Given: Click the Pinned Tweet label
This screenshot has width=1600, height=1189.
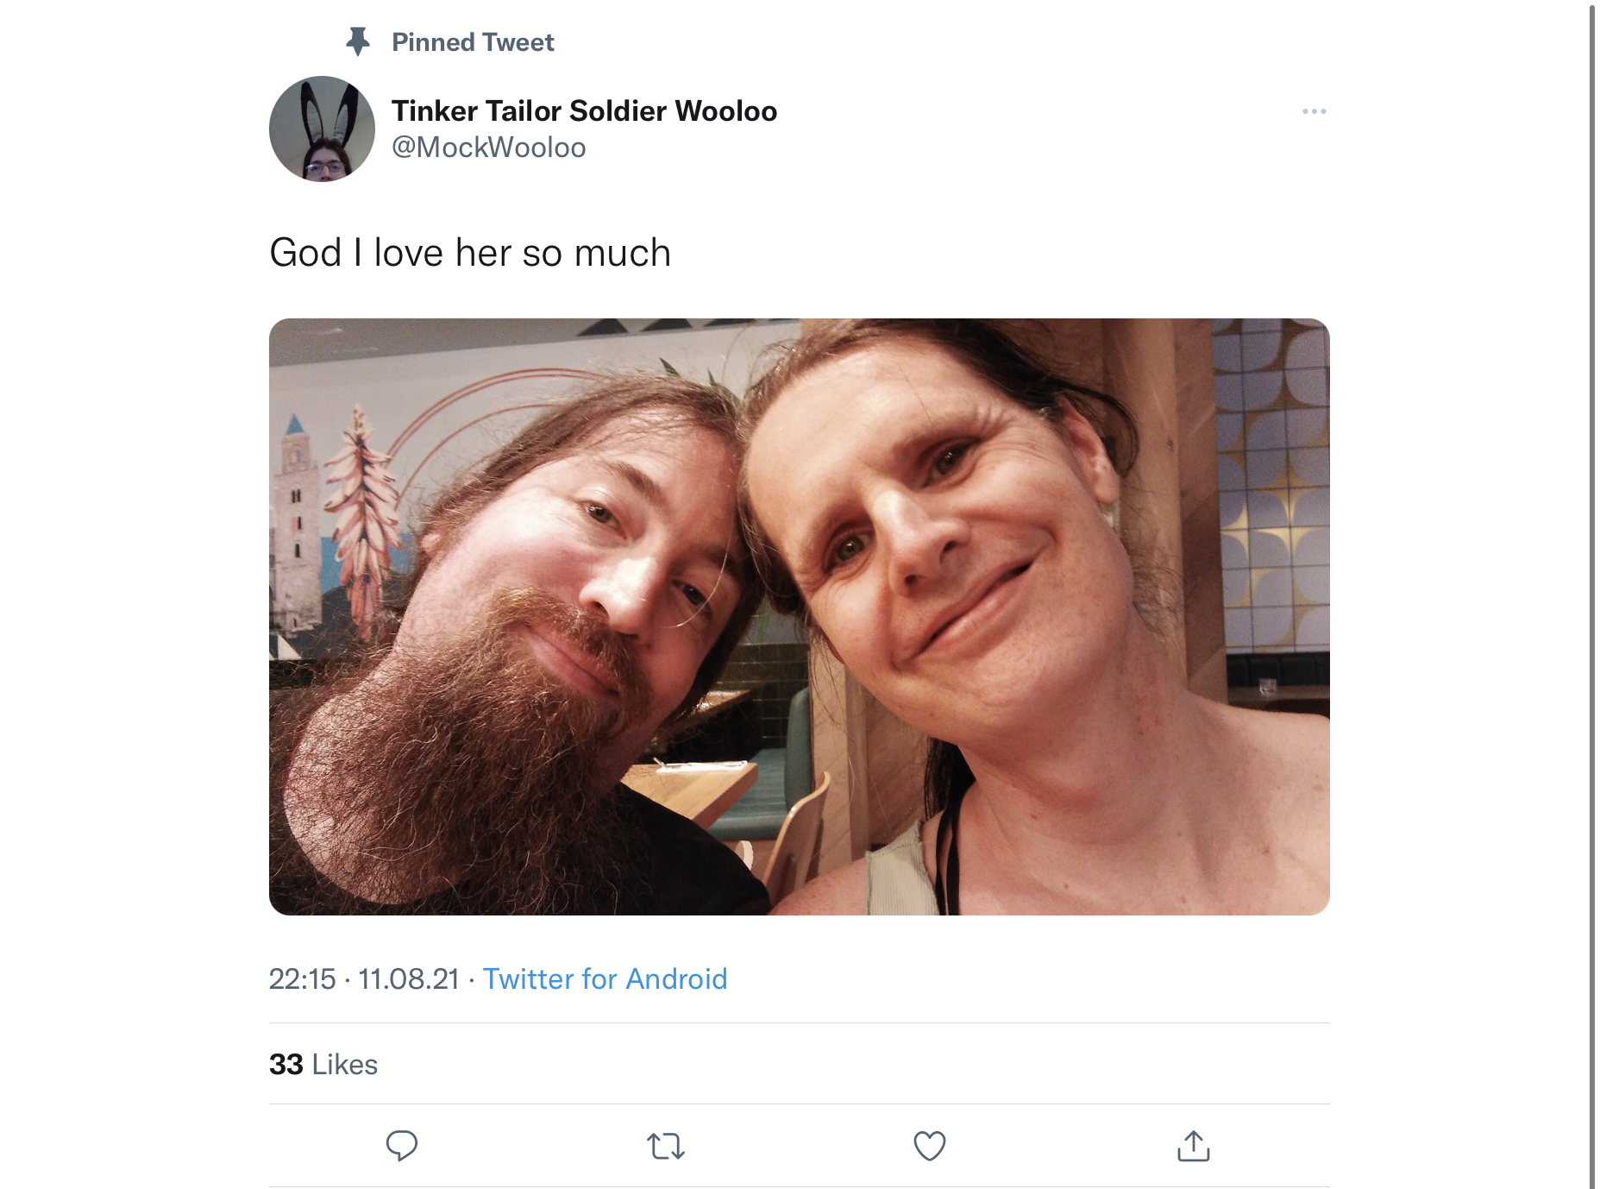Looking at the screenshot, I should (473, 41).
